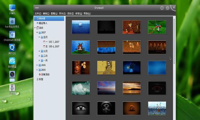The height and width of the screenshot is (120, 200).
Task: Select the purple dusk sky thumbnail
Action: 106,88
